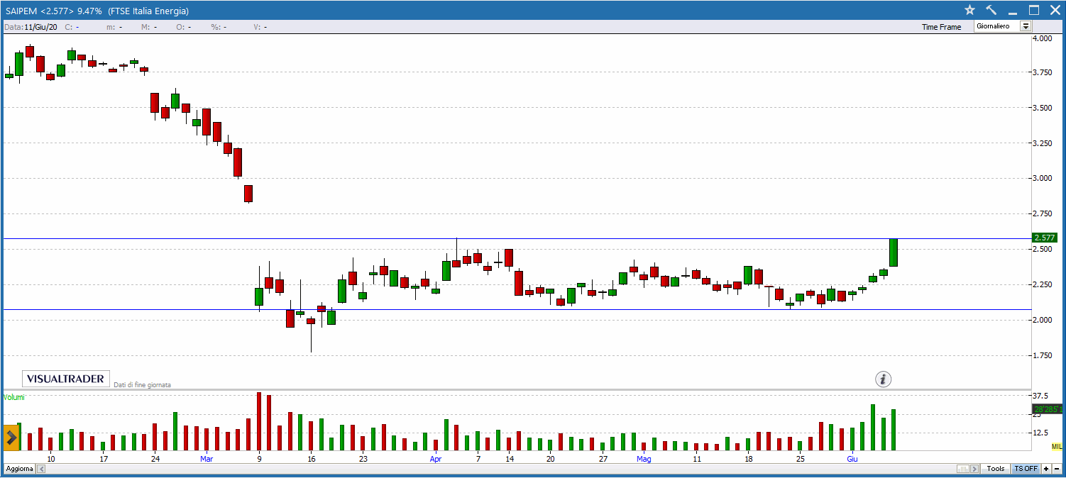The image size is (1066, 478).
Task: Open the hammer settings tool in title bar
Action: click(991, 10)
